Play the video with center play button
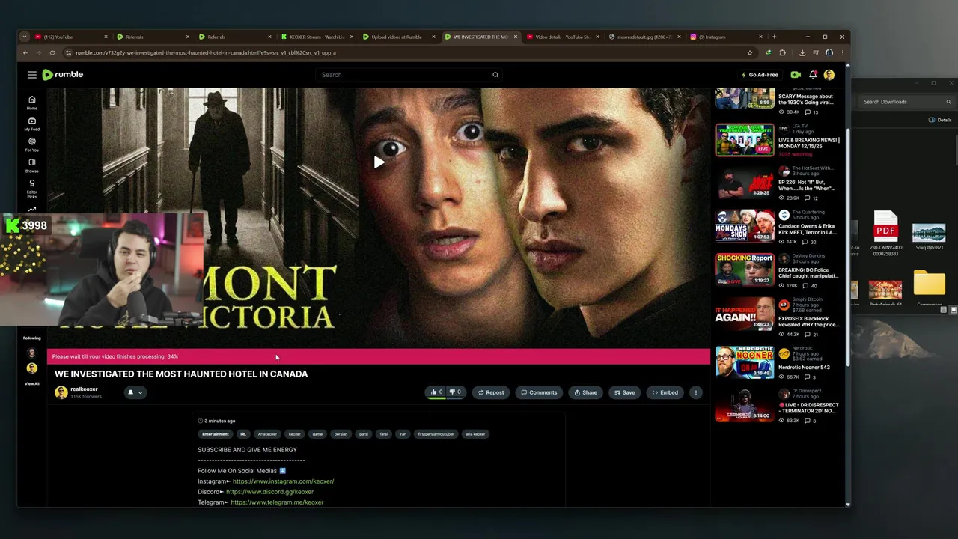 (379, 162)
